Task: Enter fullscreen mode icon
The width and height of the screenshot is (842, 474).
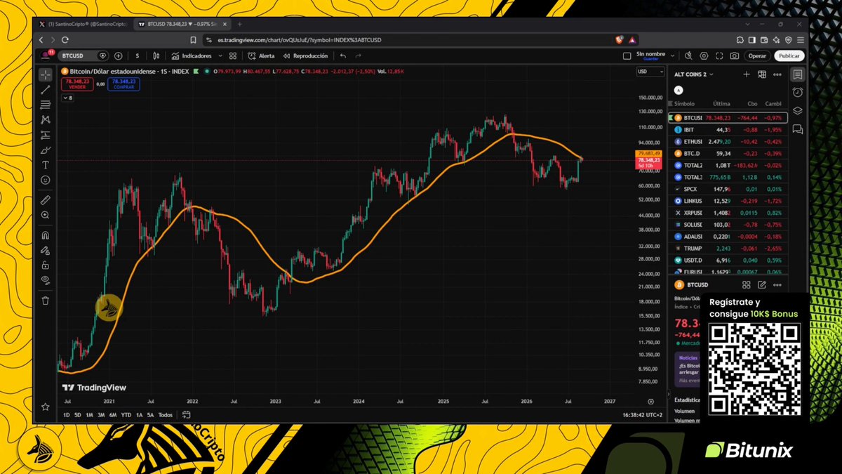Action: pyautogui.click(x=719, y=55)
